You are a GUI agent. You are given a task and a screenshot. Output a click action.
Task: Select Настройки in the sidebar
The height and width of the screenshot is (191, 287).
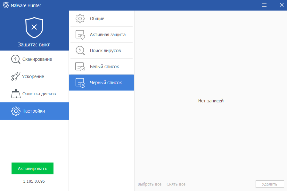coord(34,111)
